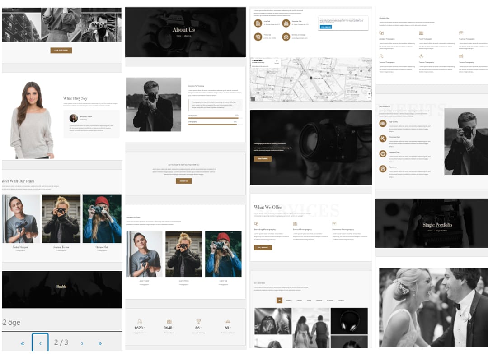
Task: Click the round phone call contact icon
Action: click(x=258, y=37)
